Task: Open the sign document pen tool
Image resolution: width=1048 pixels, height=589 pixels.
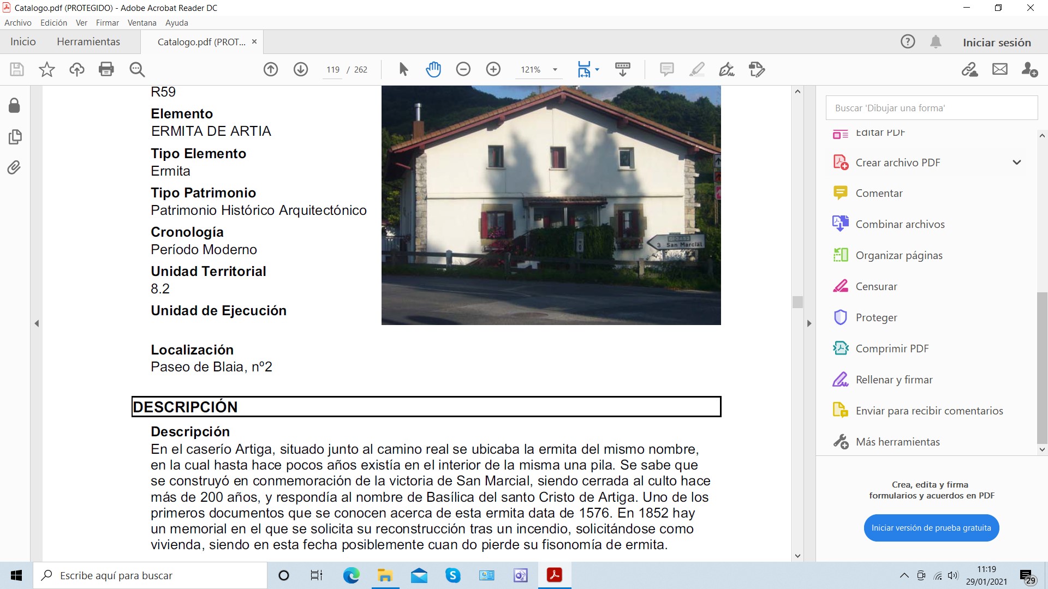Action: pyautogui.click(x=727, y=69)
